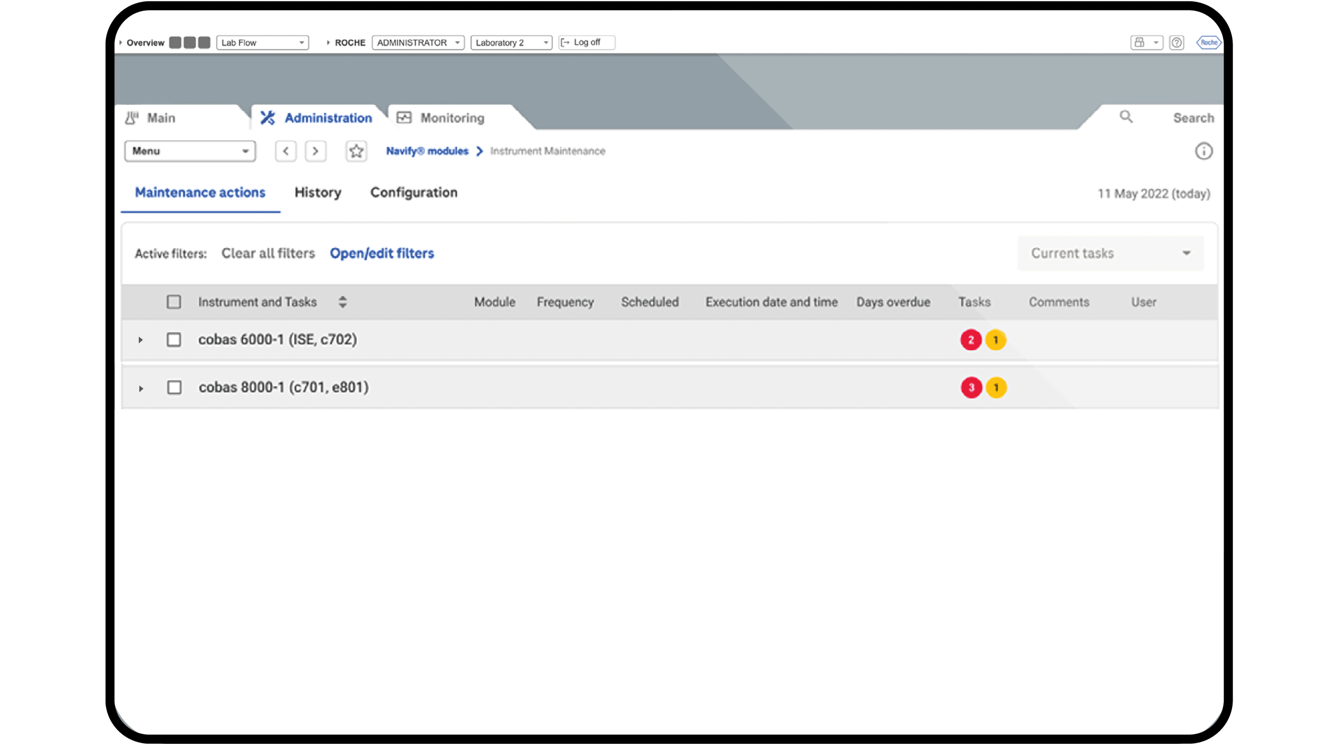Image resolution: width=1338 pixels, height=744 pixels.
Task: Tick the select-all checkbox in table header
Action: click(x=174, y=302)
